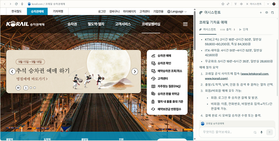Click the incognito-style hat icon in assistant header
The width and height of the screenshot is (279, 141).
(267, 12)
